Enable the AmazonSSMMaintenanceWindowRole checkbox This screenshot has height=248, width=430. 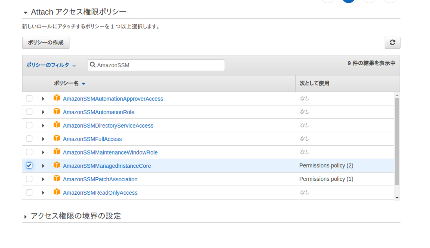29,152
